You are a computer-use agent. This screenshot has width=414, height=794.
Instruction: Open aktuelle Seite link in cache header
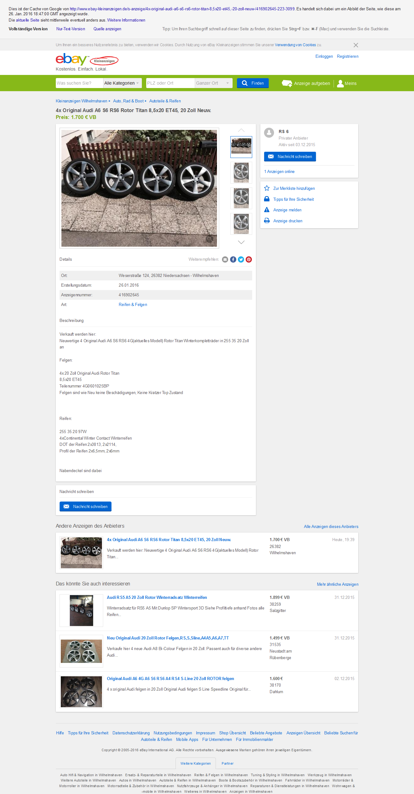(x=27, y=20)
